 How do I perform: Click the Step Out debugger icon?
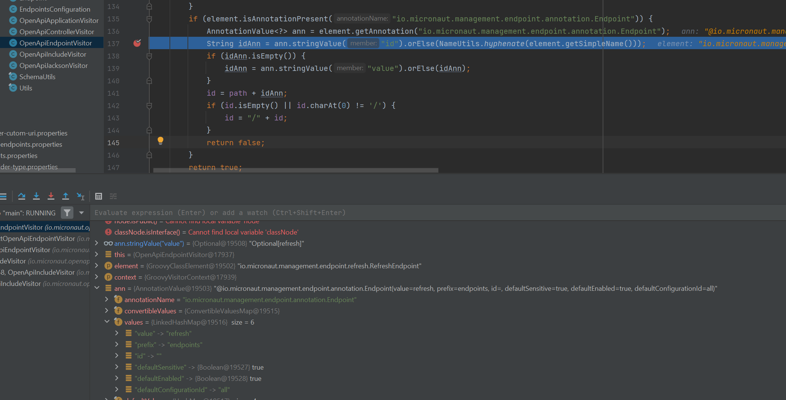pyautogui.click(x=66, y=196)
